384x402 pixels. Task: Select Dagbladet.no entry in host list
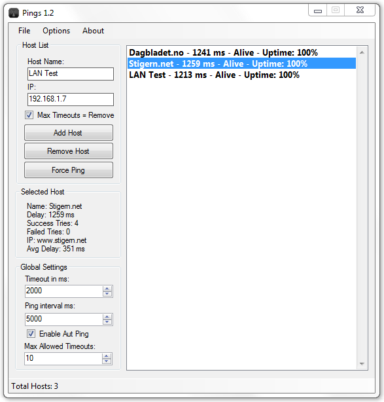coord(241,52)
